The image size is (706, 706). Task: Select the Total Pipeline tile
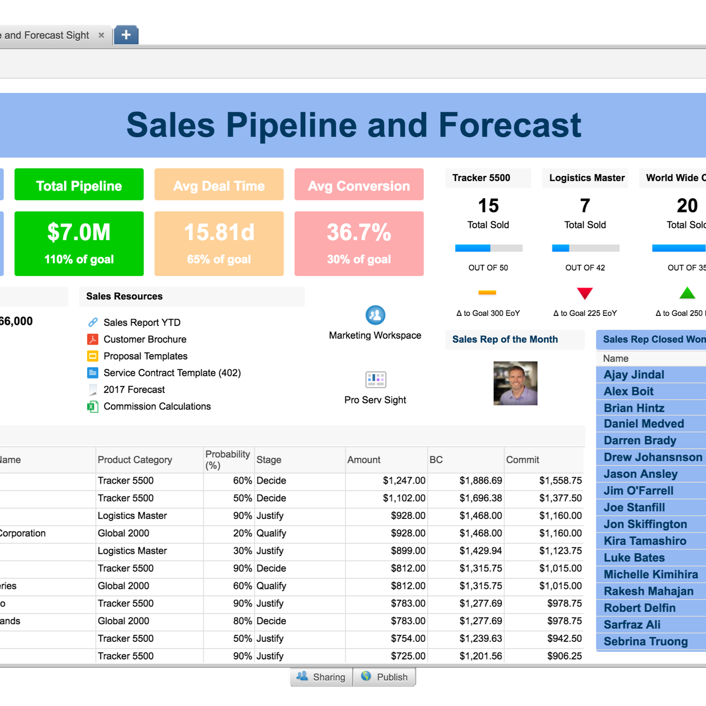[79, 185]
